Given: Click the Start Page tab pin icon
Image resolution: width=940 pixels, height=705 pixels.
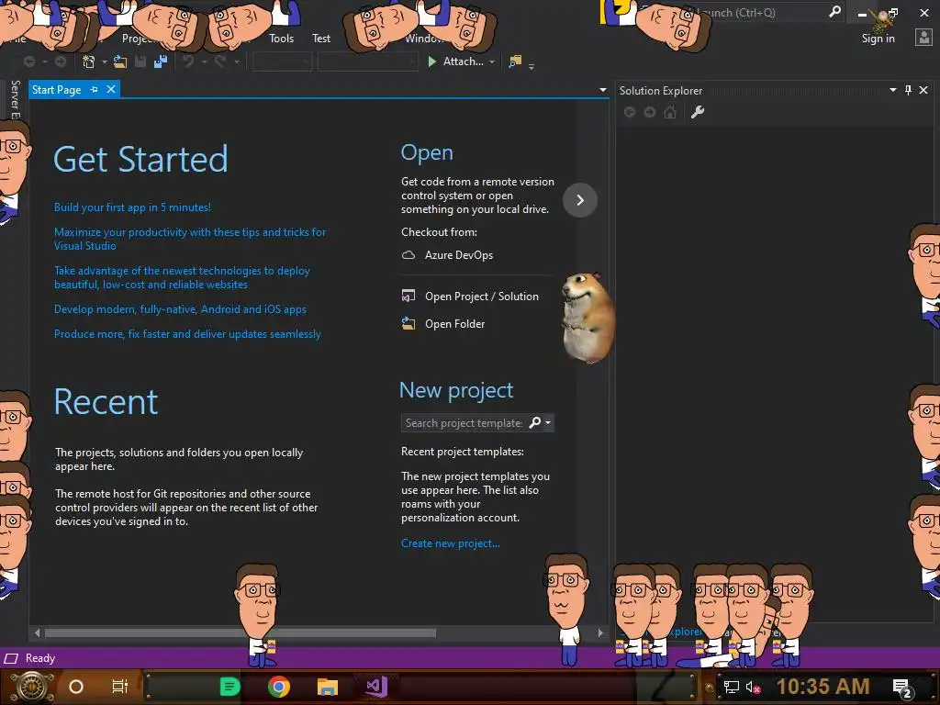Looking at the screenshot, I should coord(95,89).
